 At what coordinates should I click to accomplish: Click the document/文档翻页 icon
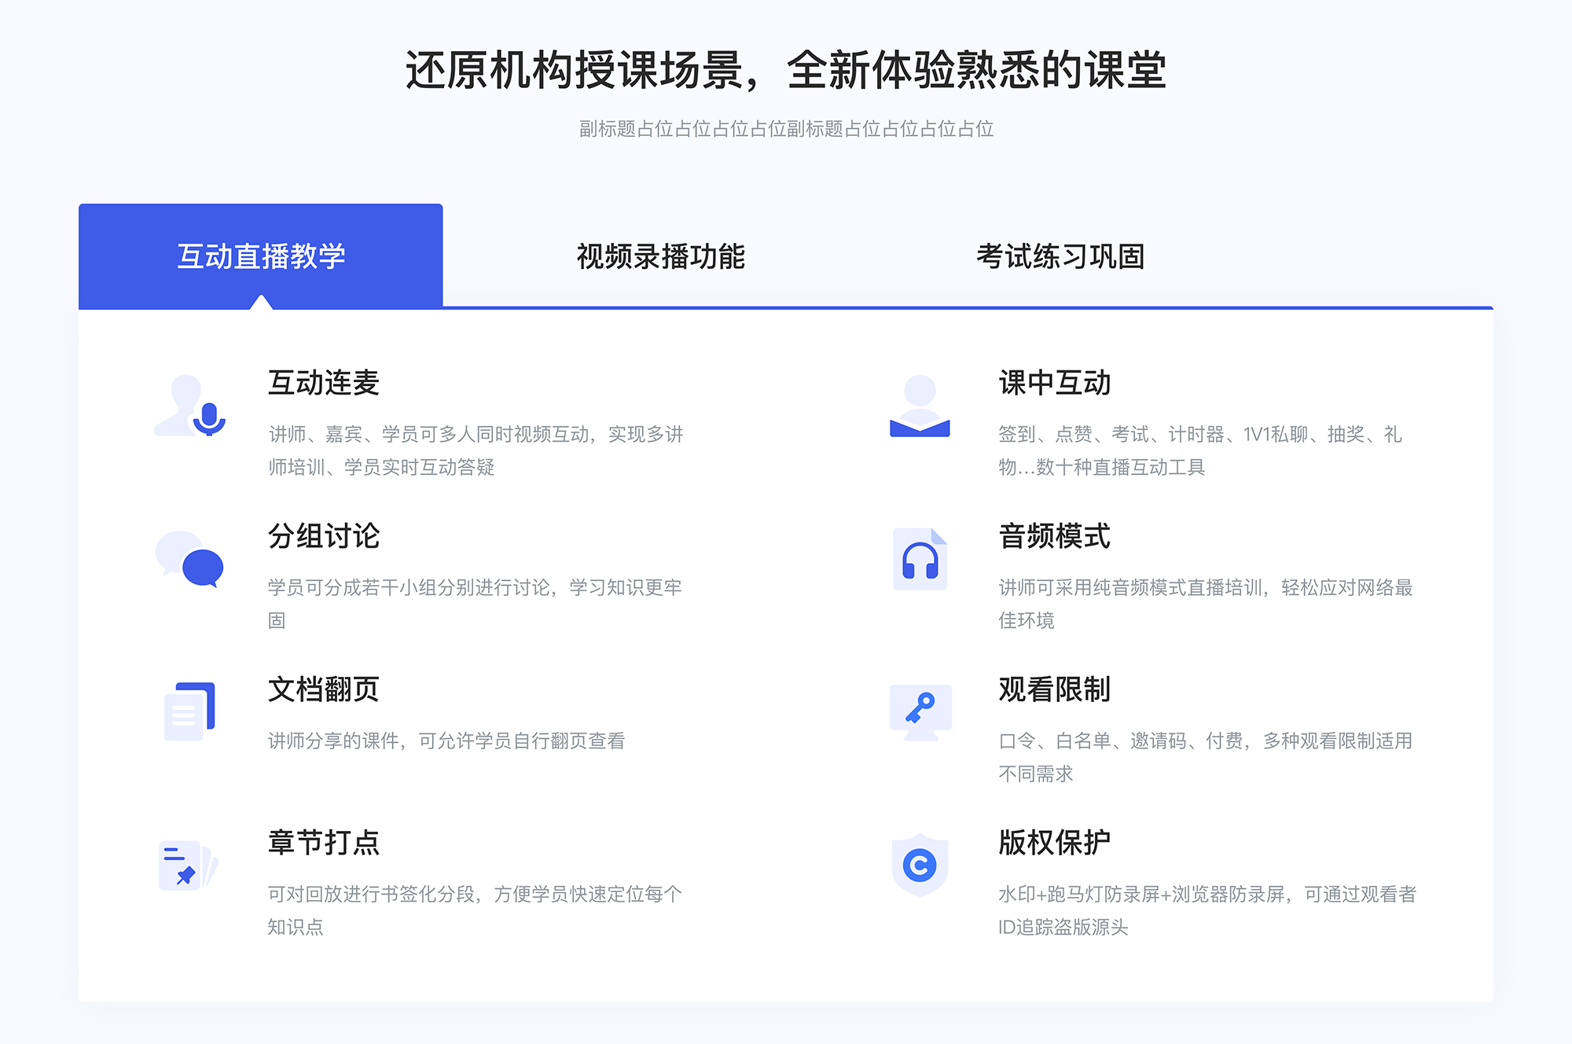[186, 699]
